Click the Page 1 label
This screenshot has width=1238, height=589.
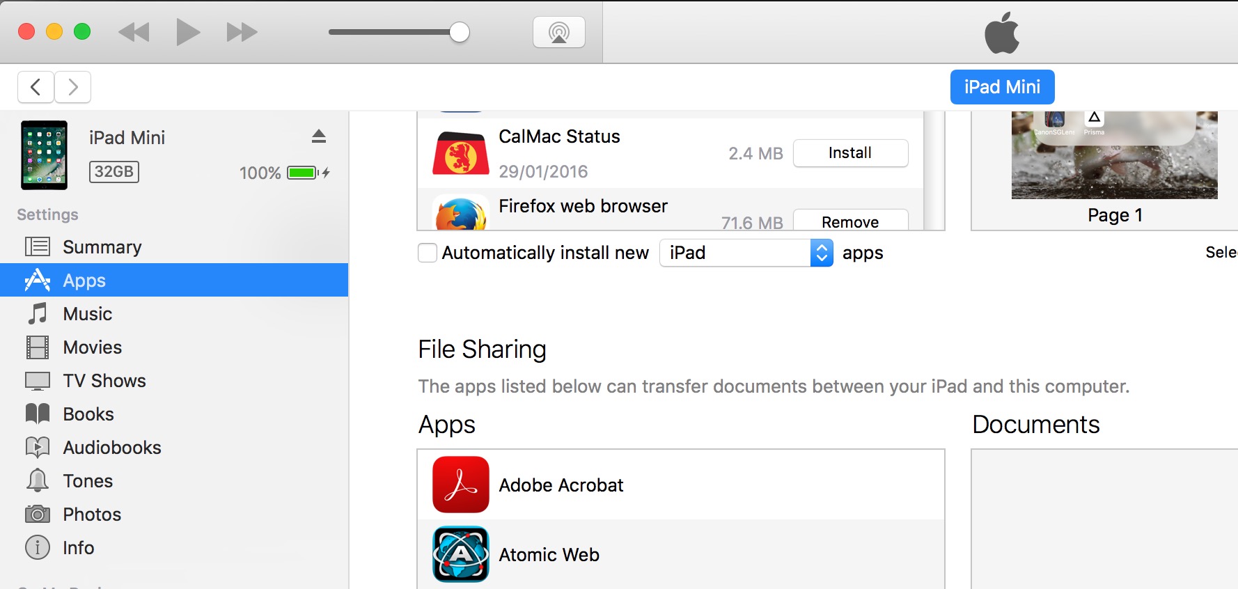[x=1115, y=215]
